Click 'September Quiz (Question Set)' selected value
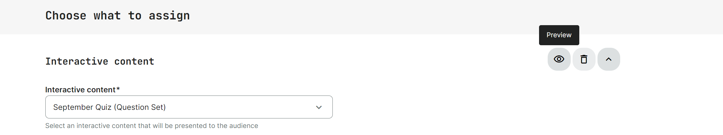This screenshot has width=723, height=135. coord(109,107)
